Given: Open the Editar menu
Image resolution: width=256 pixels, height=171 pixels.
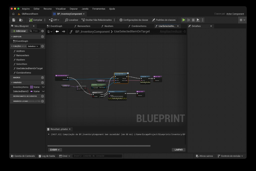Looking at the screenshot, I should pos(36,9).
